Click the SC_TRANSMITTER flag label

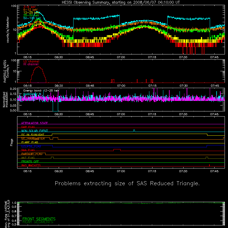tap(33, 139)
